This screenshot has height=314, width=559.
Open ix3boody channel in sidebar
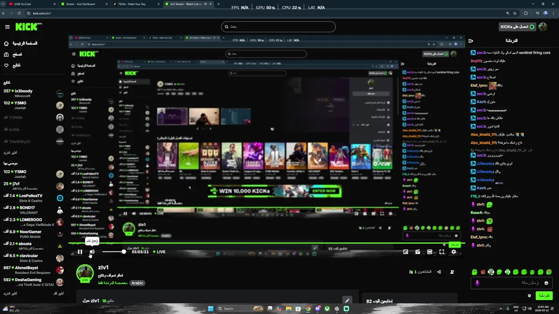[x=33, y=93]
